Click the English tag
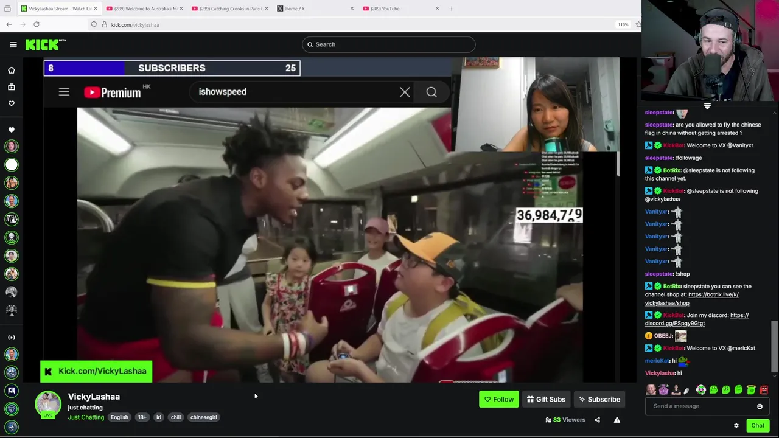This screenshot has width=779, height=438. tap(119, 417)
